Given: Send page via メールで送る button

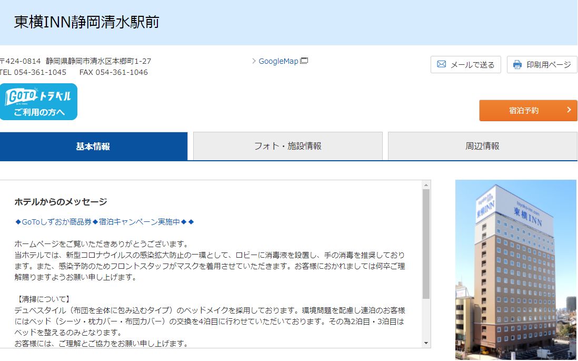Looking at the screenshot, I should pyautogui.click(x=466, y=65).
